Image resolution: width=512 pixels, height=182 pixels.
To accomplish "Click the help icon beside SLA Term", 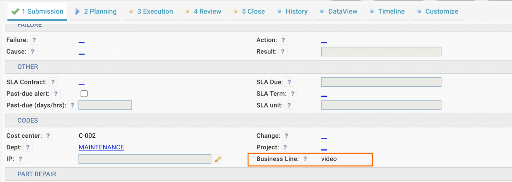I will coord(293,94).
